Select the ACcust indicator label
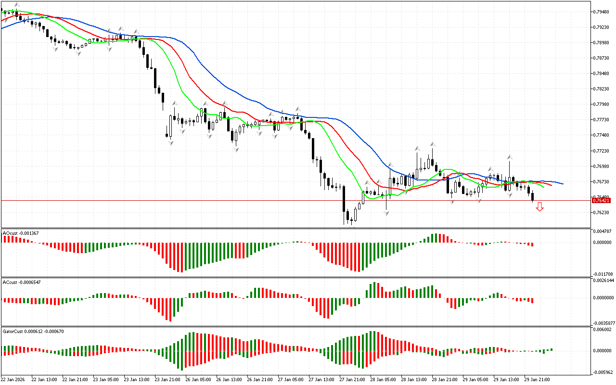 [22, 282]
